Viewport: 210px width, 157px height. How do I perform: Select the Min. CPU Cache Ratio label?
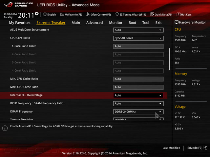click(x=24, y=79)
